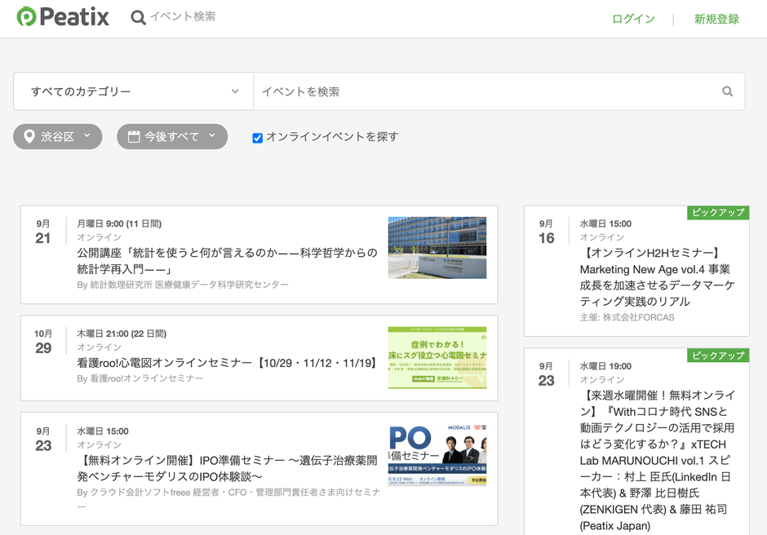Click the search icon inside the event search field
Screen dimensions: 767x535
pos(727,91)
